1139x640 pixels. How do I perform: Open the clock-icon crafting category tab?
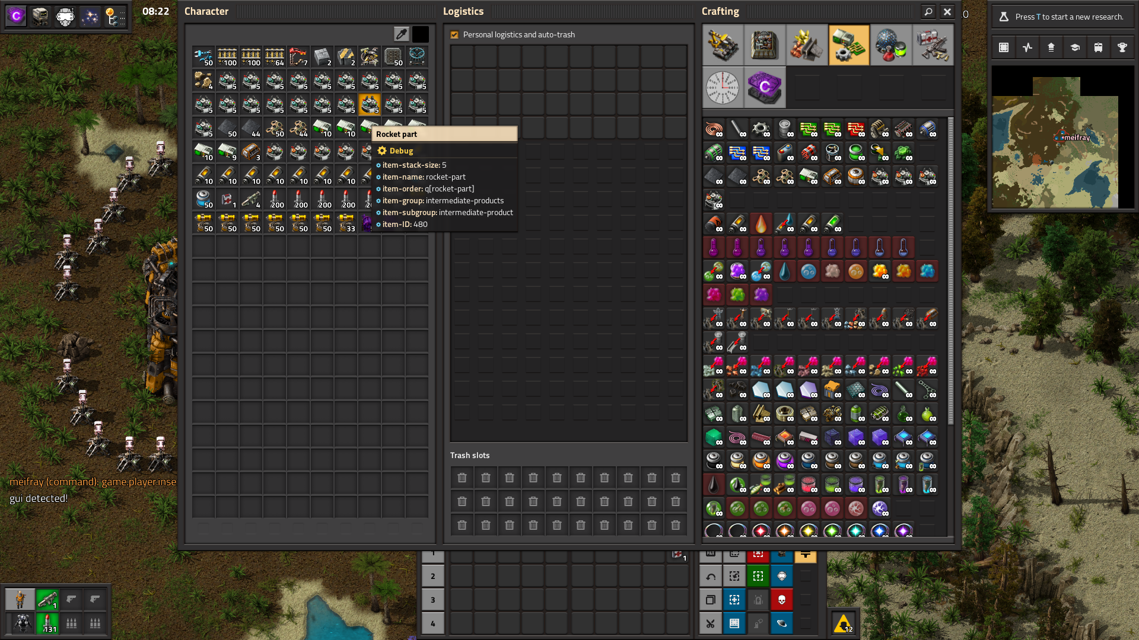[x=723, y=87]
